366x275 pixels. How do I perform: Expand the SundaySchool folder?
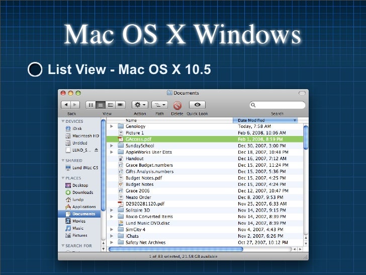pos(112,146)
